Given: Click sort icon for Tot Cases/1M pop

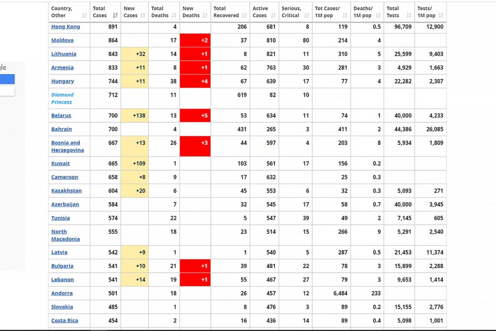Looking at the screenshot, I should (x=345, y=16).
